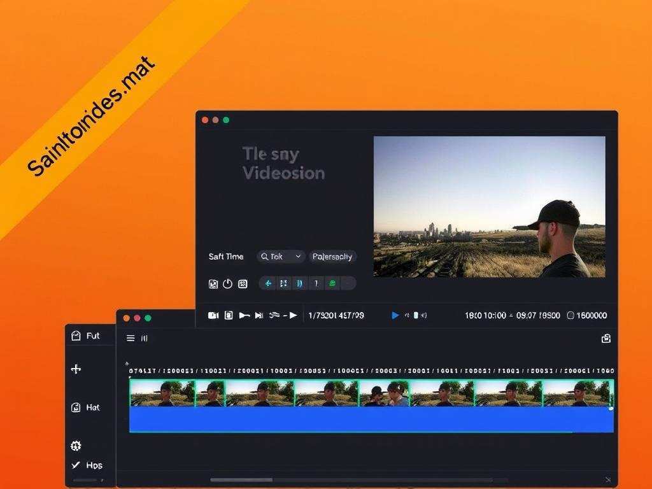Click the small playhead marker above the ruler

(127, 364)
